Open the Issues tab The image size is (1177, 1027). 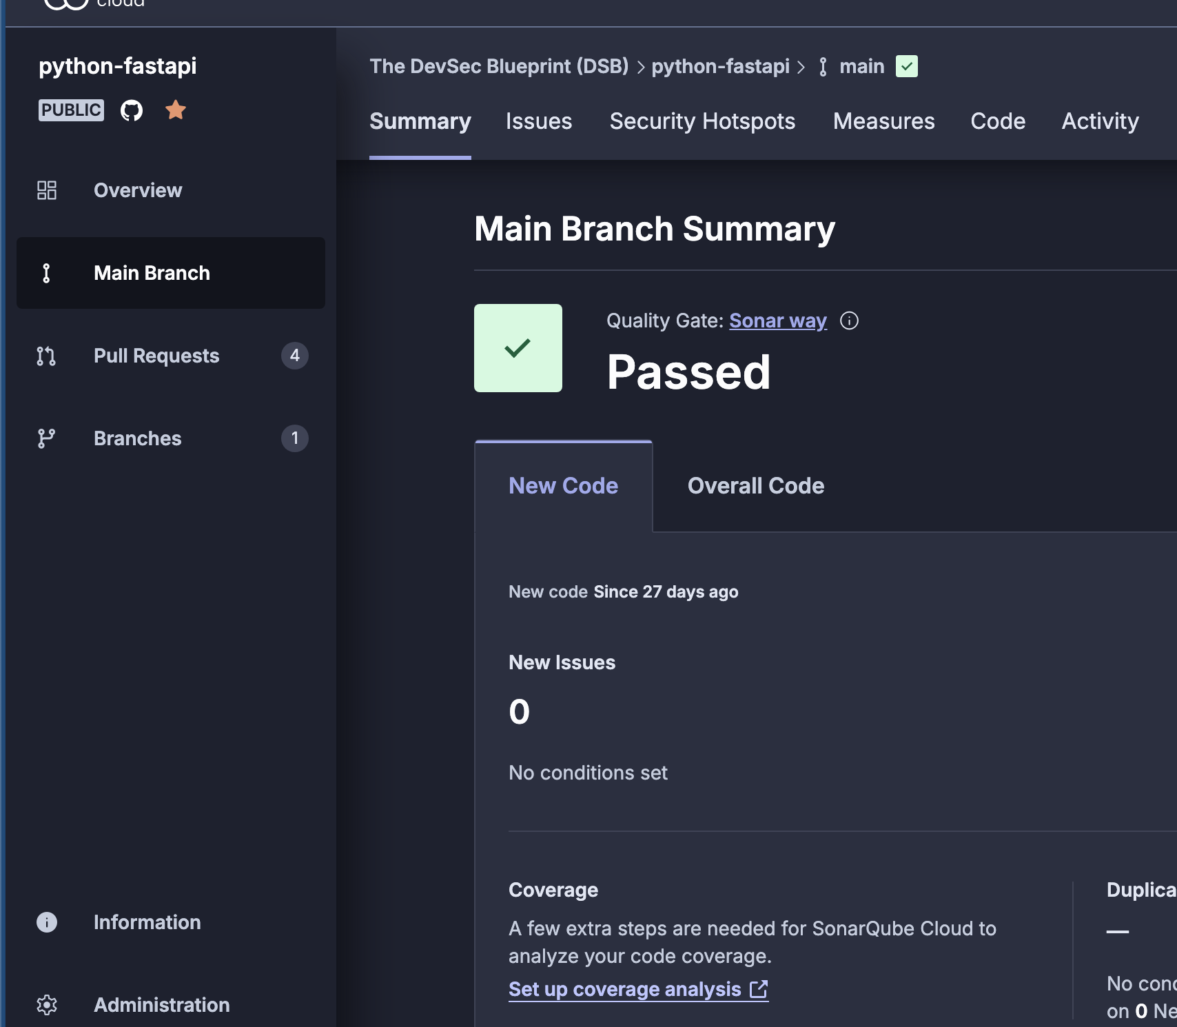pos(538,121)
